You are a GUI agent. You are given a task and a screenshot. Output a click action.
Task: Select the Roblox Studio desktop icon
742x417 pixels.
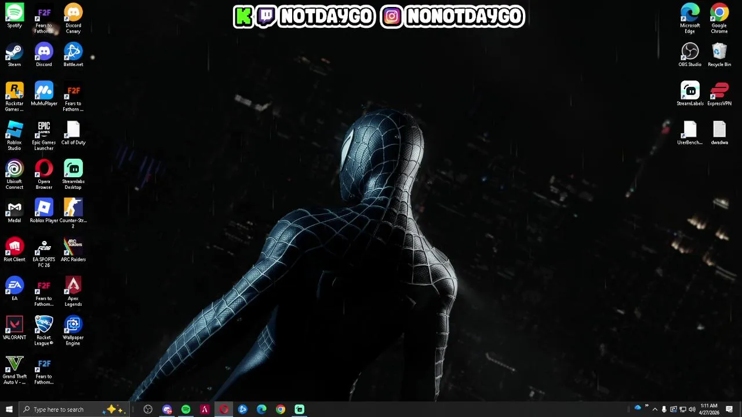tap(14, 136)
